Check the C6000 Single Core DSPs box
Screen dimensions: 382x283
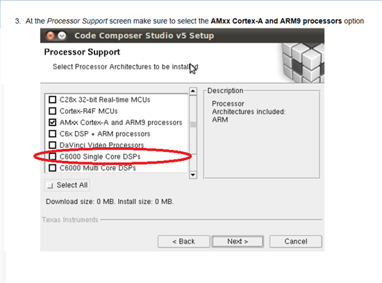point(52,157)
